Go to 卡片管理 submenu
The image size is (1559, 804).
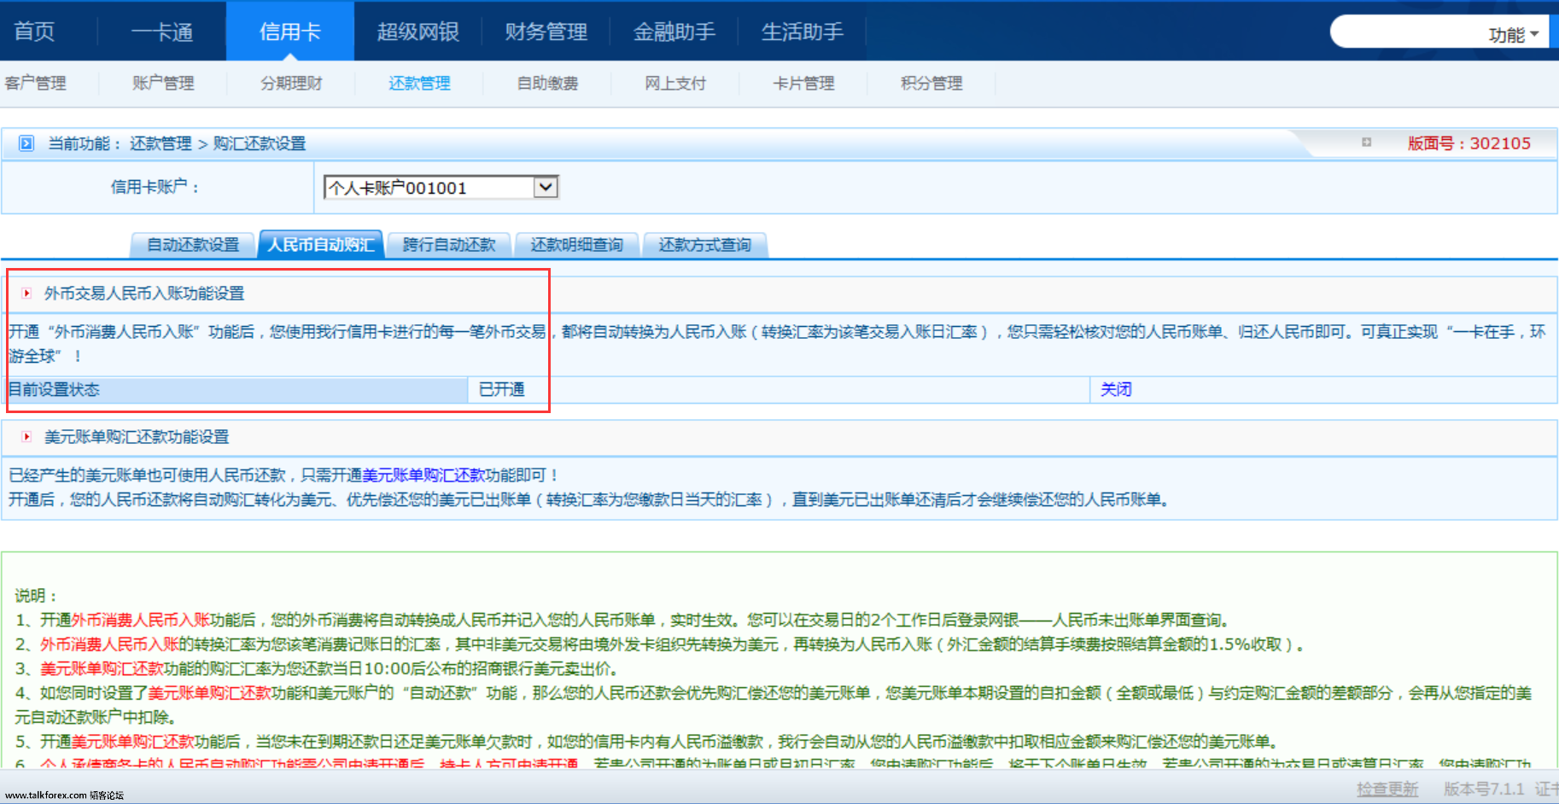(803, 84)
